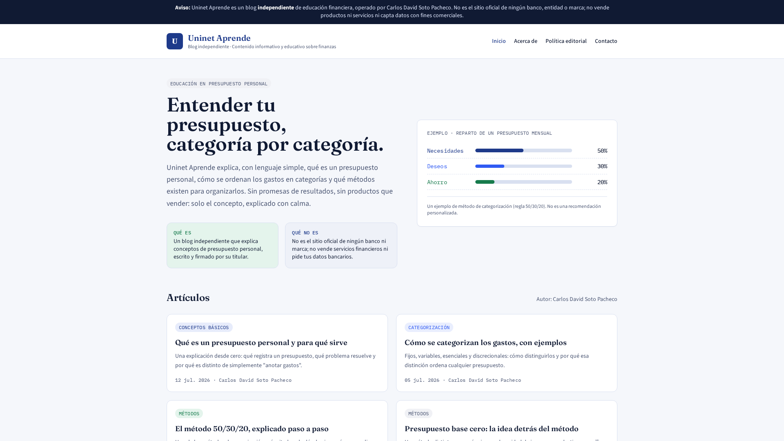784x441 pixels.
Task: Click the Necesidades progress bar
Action: click(x=523, y=151)
